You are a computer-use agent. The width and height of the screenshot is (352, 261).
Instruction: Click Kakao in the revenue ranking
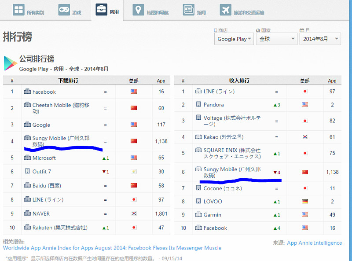(x=224, y=137)
